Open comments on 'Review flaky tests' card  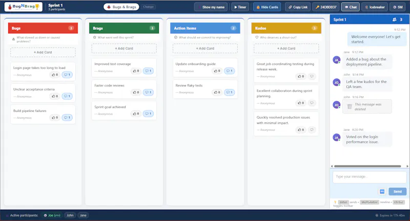229,93
